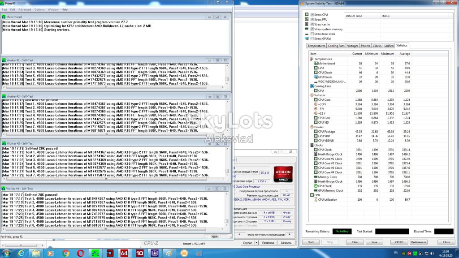Click the Date & Time column header

(x=362, y=16)
